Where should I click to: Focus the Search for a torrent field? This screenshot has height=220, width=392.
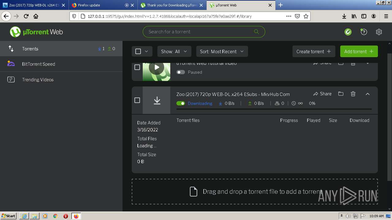coord(204,32)
